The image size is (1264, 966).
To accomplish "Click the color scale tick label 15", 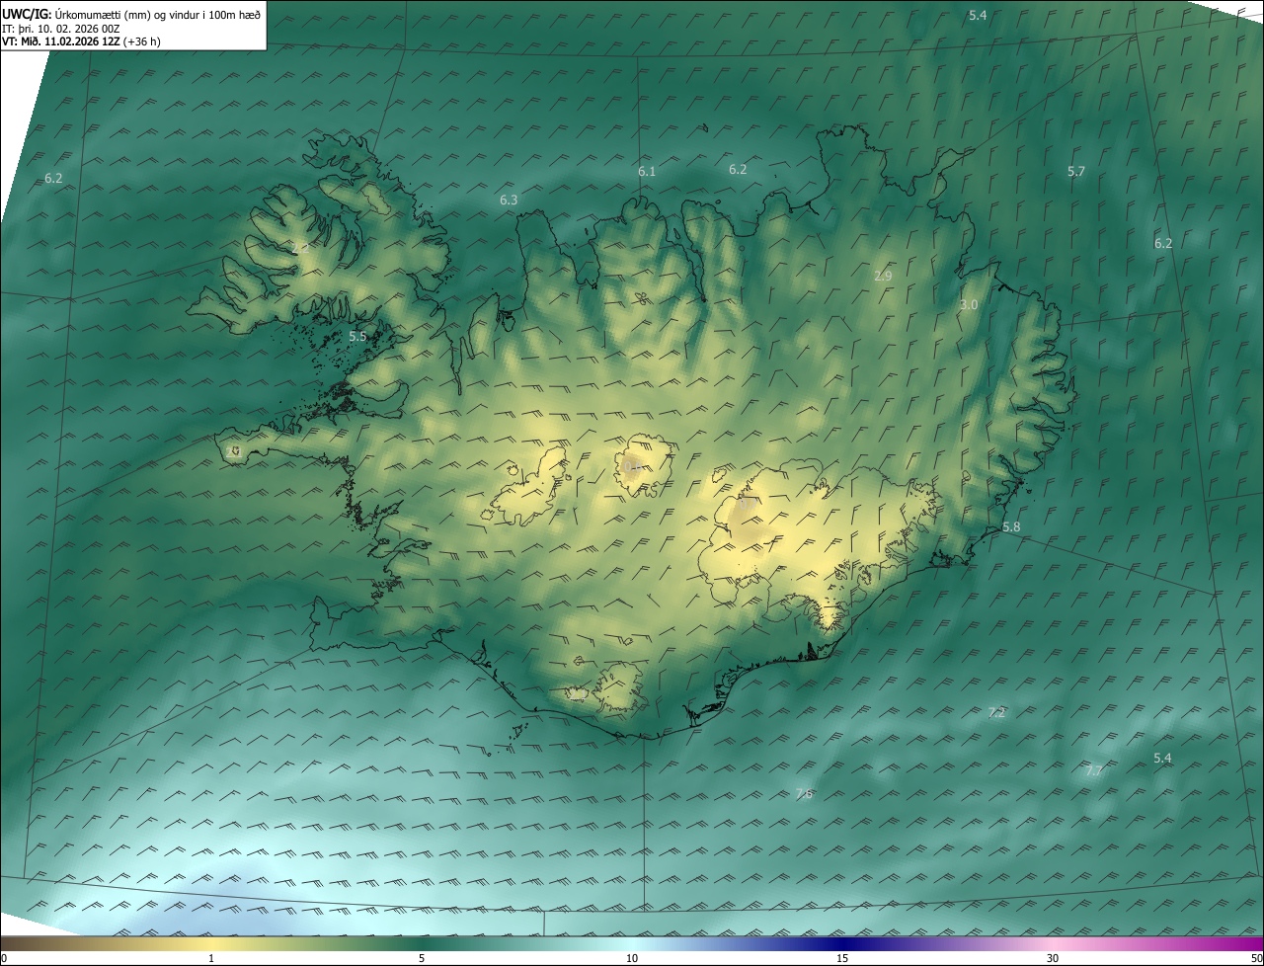I will click(842, 958).
